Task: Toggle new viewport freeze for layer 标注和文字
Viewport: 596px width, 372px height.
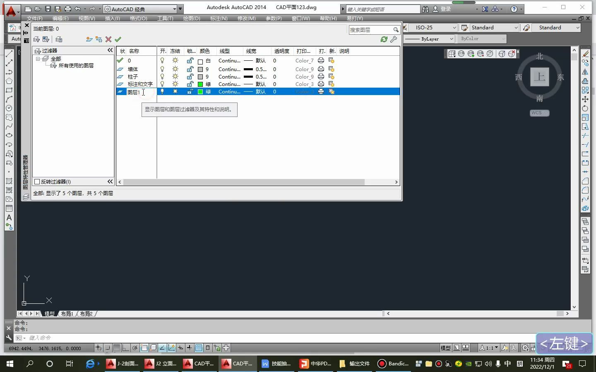Action: click(x=332, y=84)
